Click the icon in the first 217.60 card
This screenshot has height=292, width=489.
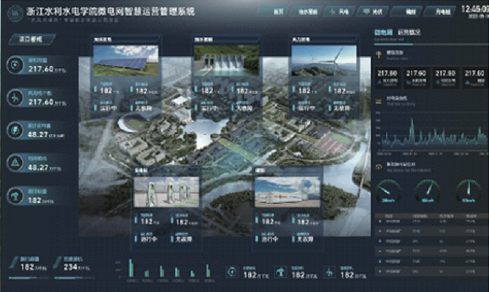pos(379,83)
